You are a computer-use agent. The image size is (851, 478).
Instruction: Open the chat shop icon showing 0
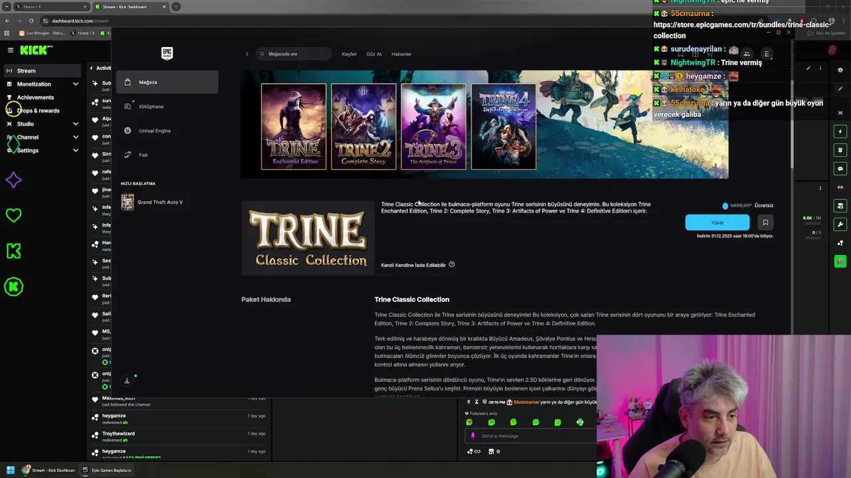(x=494, y=451)
